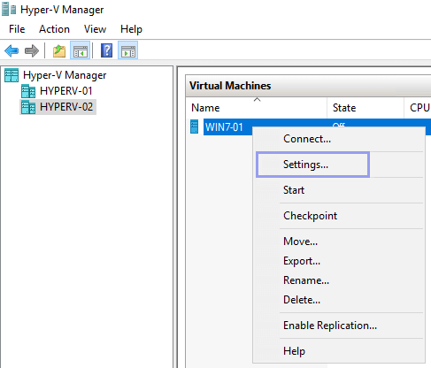This screenshot has width=431, height=368.
Task: Select the Hyper-V Manager tree root
Action: click(65, 75)
